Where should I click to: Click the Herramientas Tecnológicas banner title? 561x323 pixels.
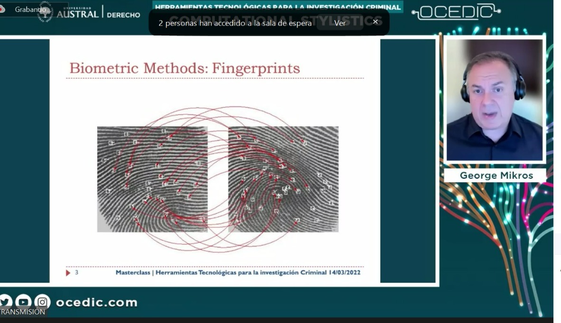[278, 7]
